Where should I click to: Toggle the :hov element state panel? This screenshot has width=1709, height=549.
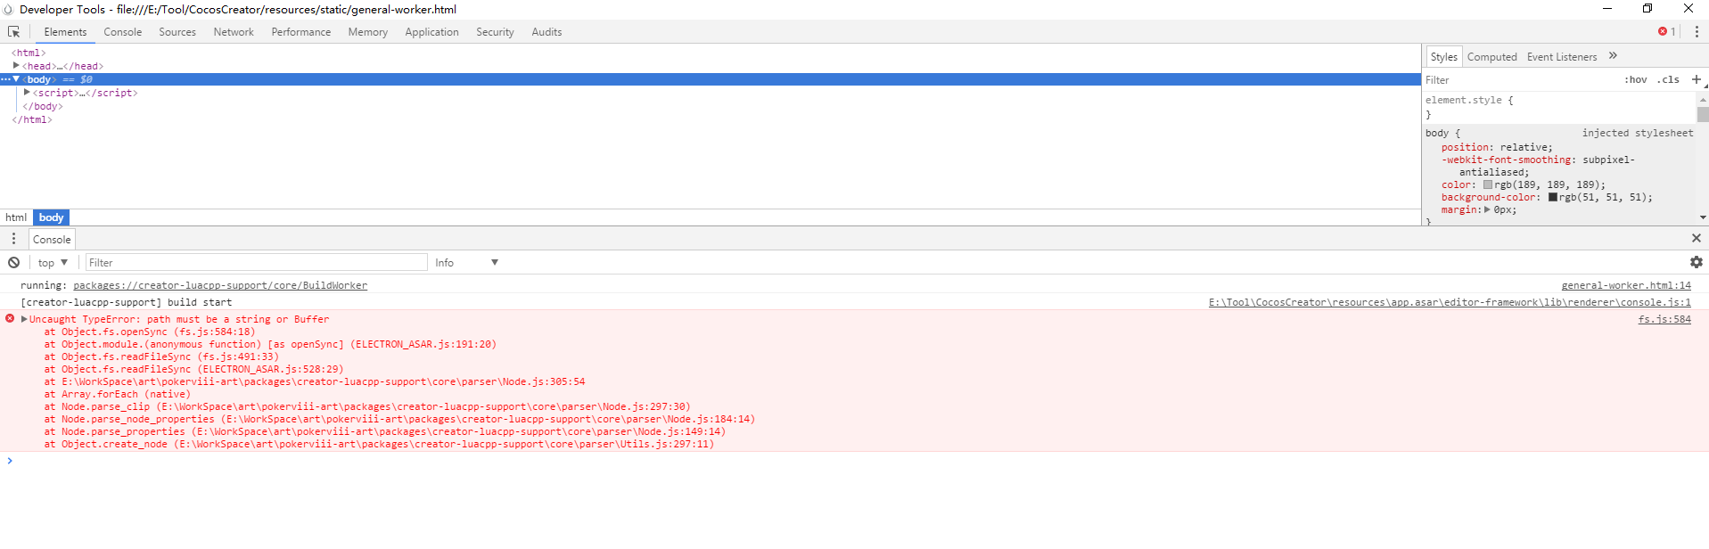pyautogui.click(x=1636, y=80)
